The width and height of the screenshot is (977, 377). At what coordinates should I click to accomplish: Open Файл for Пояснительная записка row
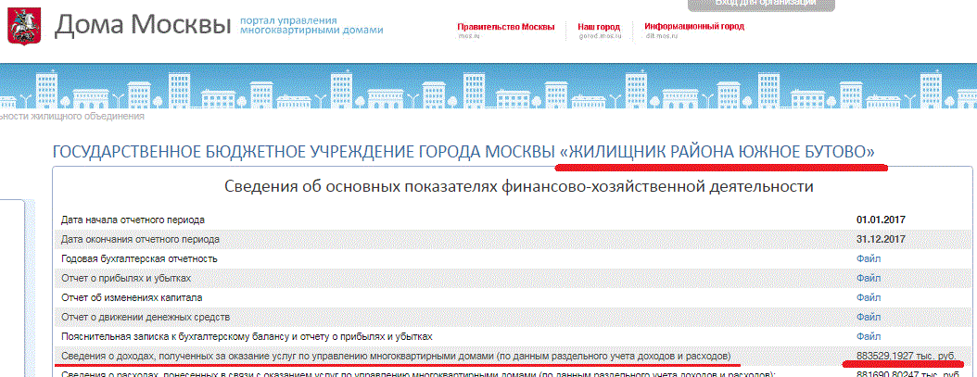point(869,336)
